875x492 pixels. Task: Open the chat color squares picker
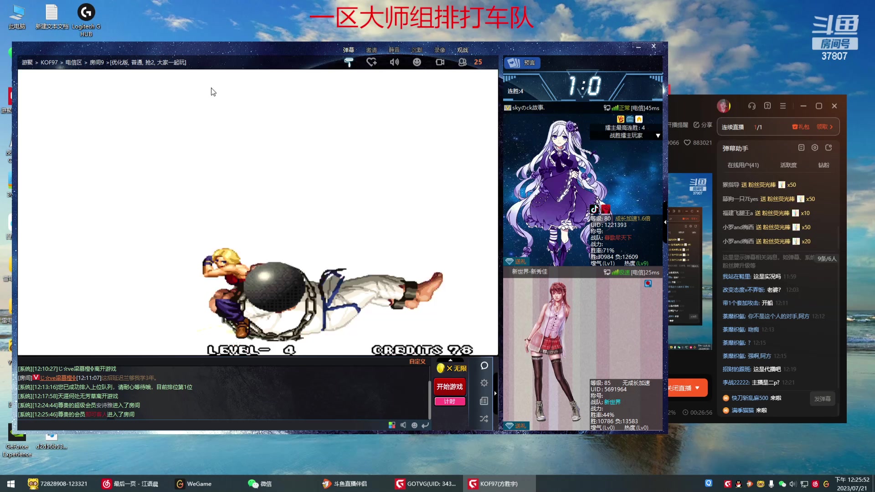[x=392, y=425]
